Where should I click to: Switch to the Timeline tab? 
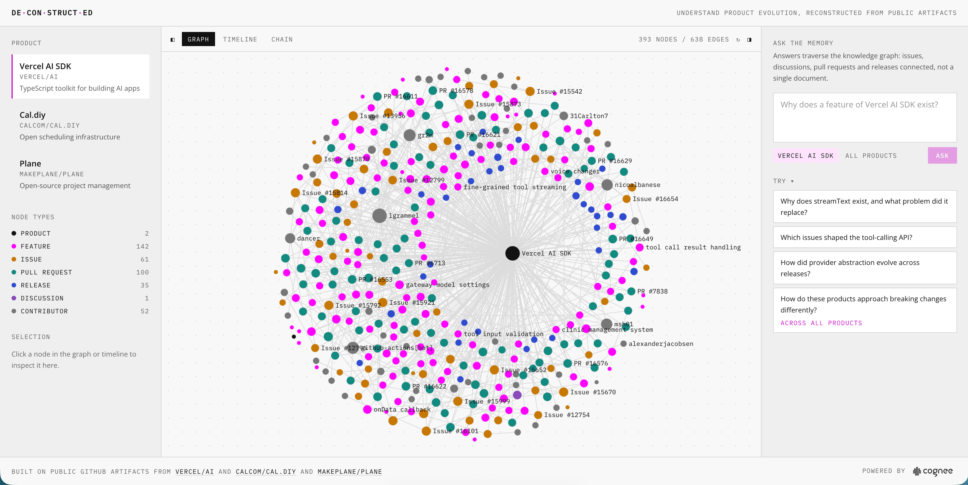[240, 39]
